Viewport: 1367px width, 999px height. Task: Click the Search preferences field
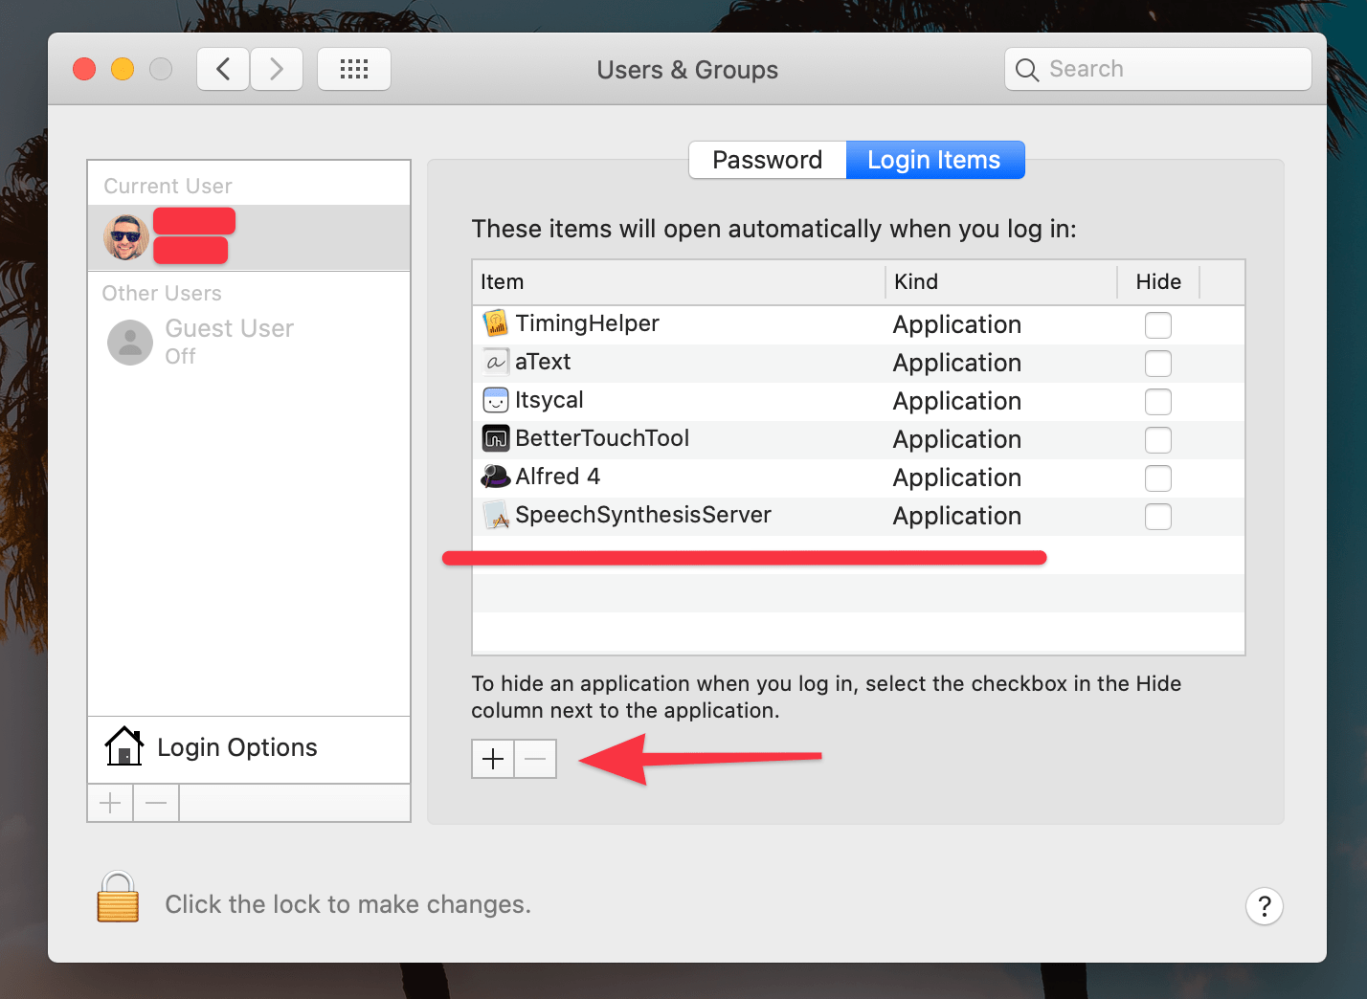[x=1158, y=68]
